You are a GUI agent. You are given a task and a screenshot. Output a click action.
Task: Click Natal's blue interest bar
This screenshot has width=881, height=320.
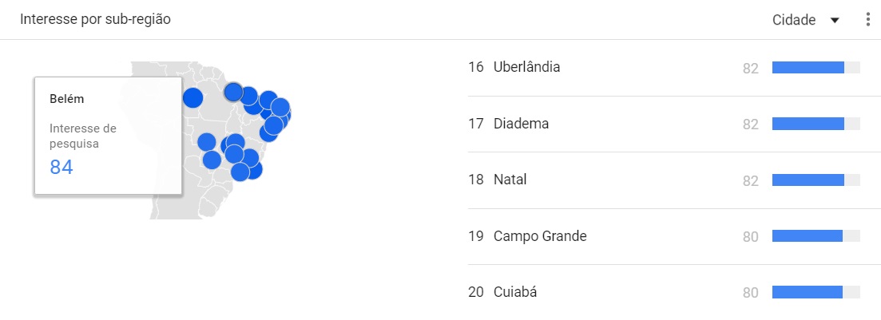click(x=808, y=180)
